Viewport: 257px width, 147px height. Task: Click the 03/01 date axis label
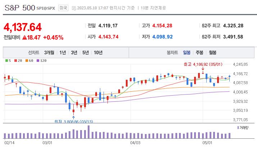[47, 143]
